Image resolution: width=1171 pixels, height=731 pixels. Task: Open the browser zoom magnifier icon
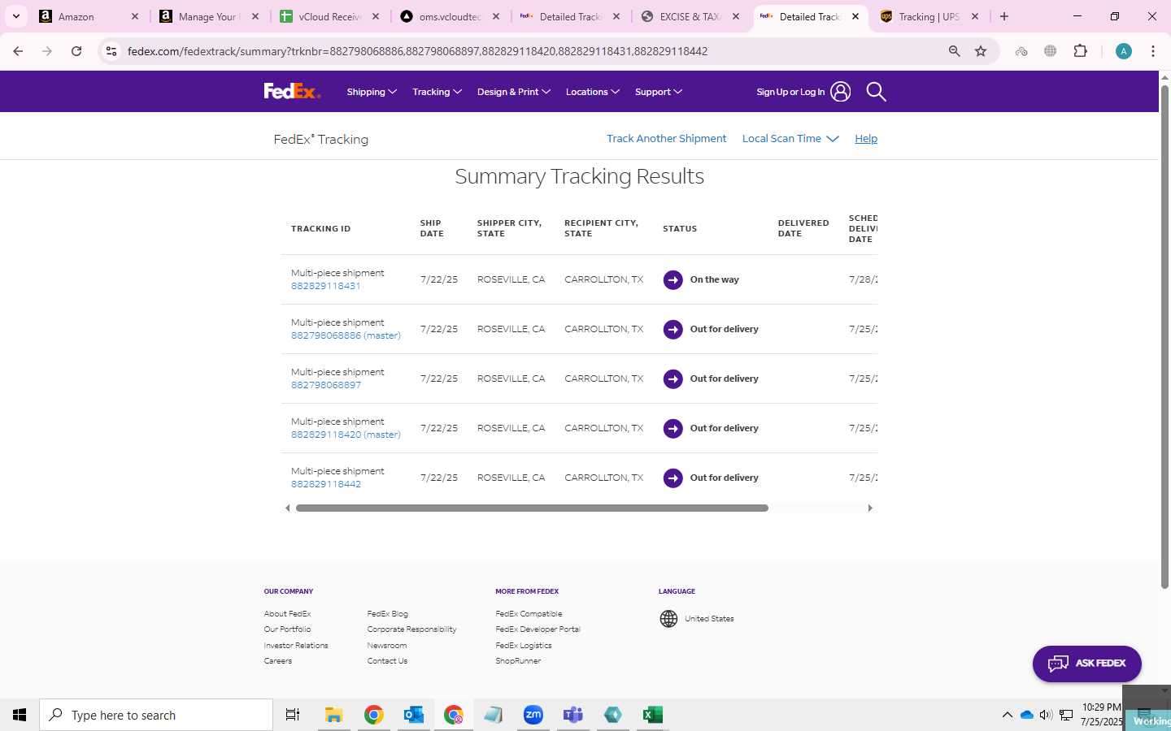[x=955, y=51]
